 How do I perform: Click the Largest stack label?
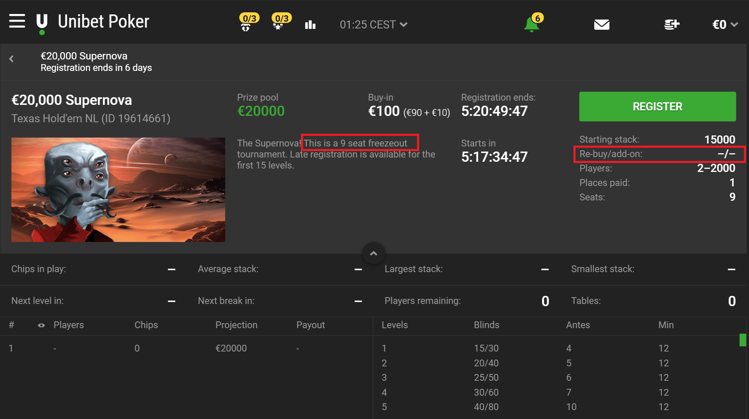point(414,269)
